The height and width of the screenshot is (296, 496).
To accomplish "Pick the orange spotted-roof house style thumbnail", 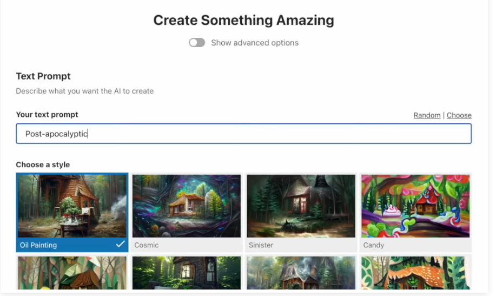I will tap(415, 273).
